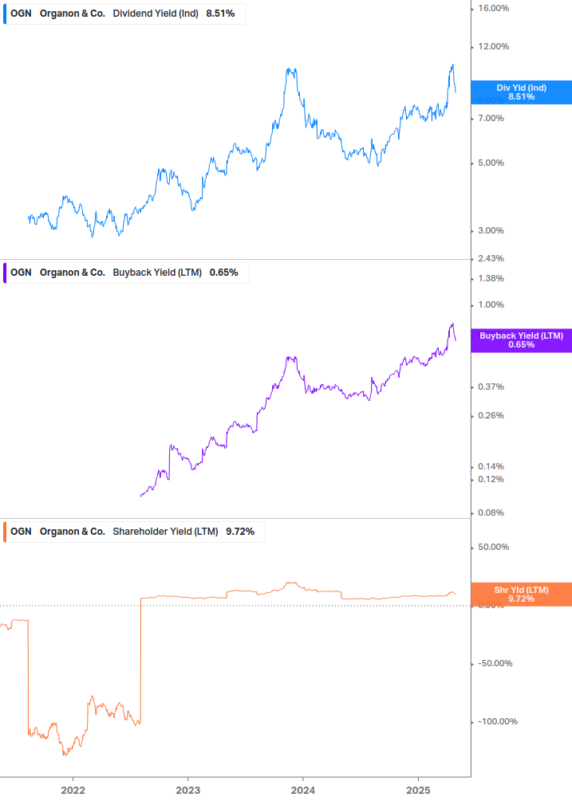
Task: Click the 1.38% tick on the buyback axis
Action: pyautogui.click(x=491, y=278)
